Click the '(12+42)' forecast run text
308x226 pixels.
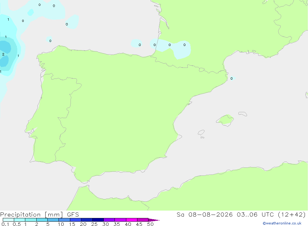(292, 214)
